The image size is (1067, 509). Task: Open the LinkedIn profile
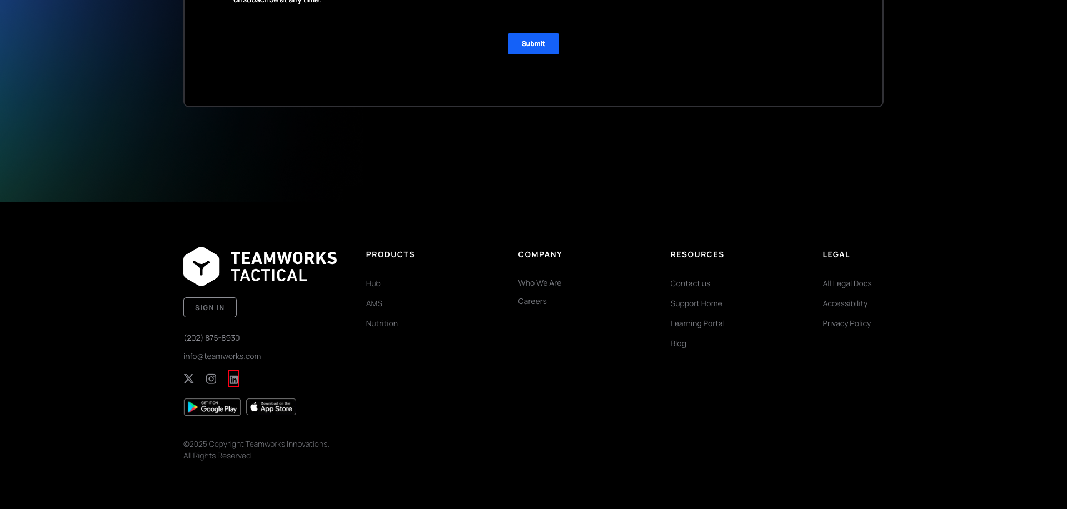pyautogui.click(x=233, y=378)
